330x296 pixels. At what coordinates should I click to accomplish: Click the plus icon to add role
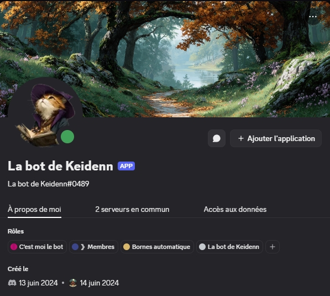coord(273,247)
